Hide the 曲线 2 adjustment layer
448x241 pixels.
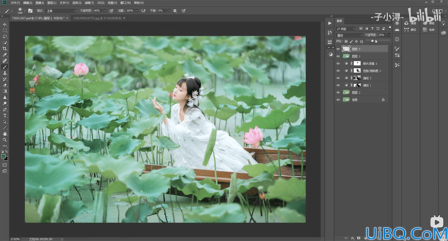(x=338, y=78)
